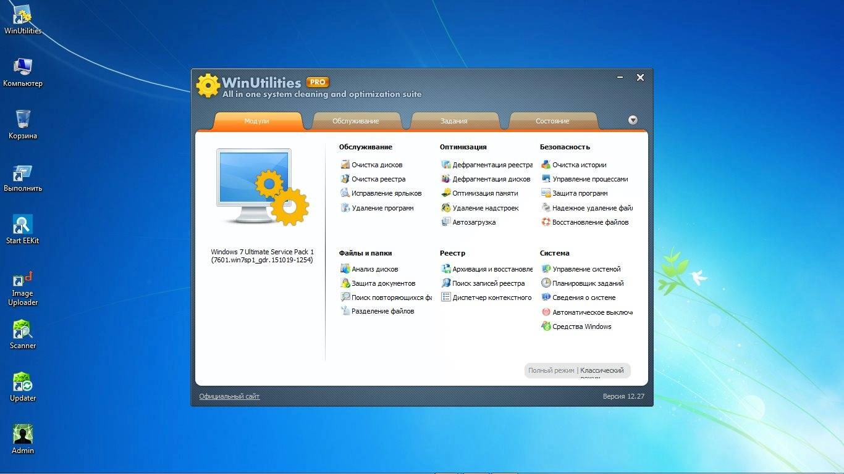
Task: Switch to the Модули tab
Action: click(257, 121)
